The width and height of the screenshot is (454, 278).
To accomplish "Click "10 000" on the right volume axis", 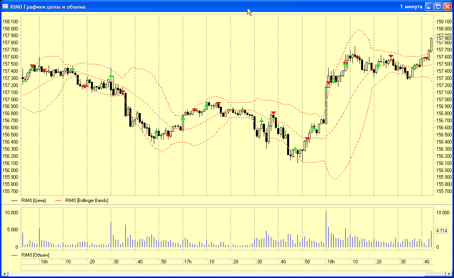I will pyautogui.click(x=443, y=213).
